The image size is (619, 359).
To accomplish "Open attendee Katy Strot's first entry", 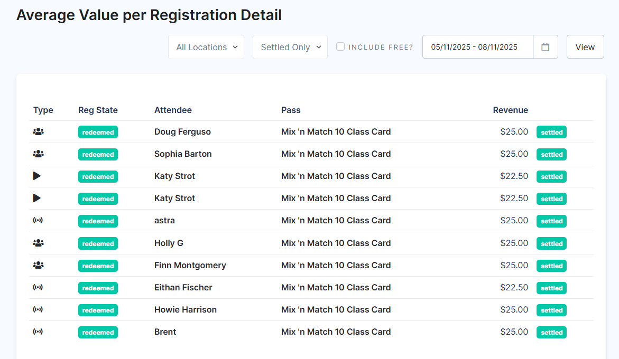I will tap(174, 176).
